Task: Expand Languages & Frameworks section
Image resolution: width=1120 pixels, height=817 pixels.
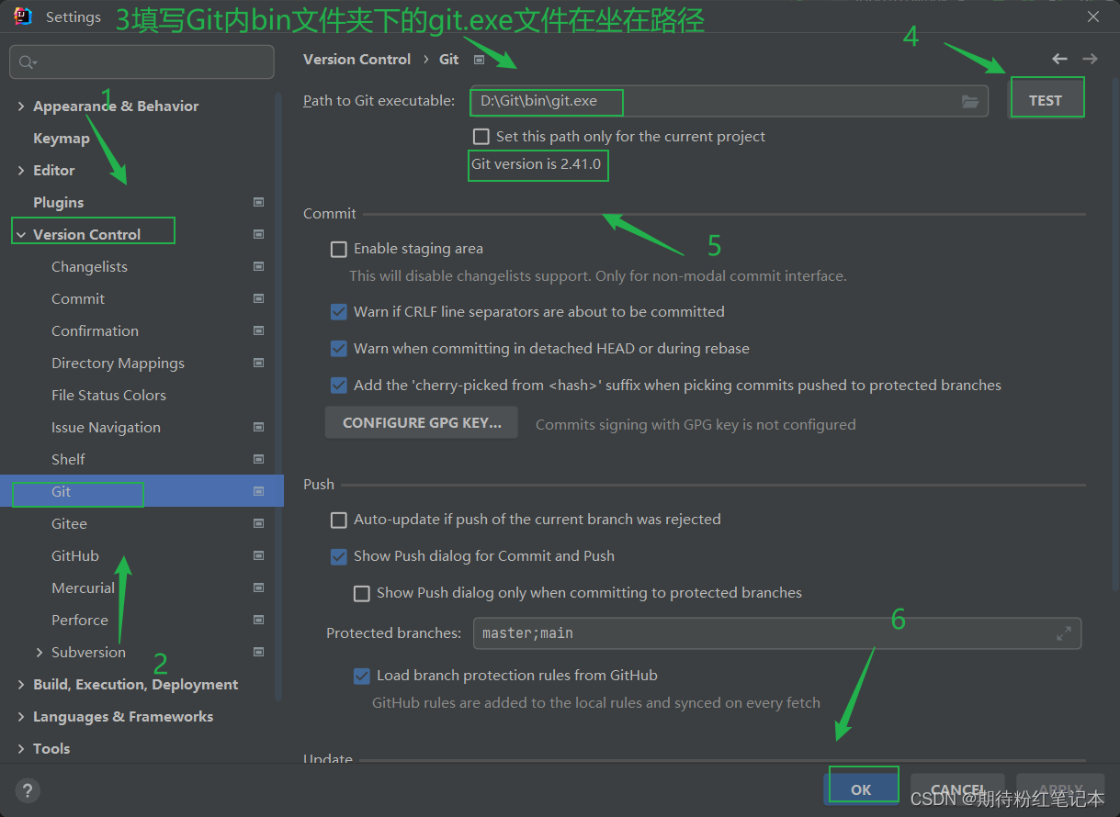Action: (21, 717)
